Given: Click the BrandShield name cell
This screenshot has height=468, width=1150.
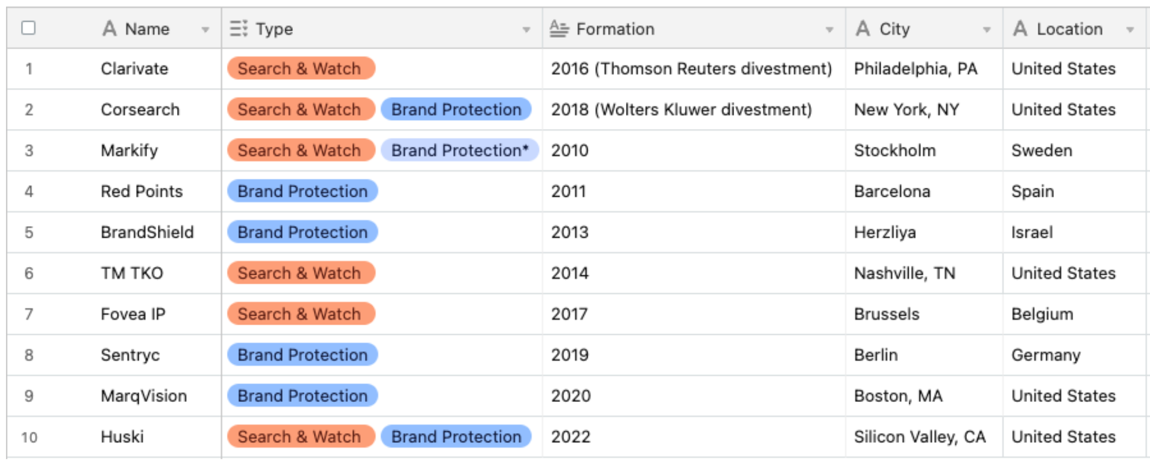Looking at the screenshot, I should (x=147, y=232).
